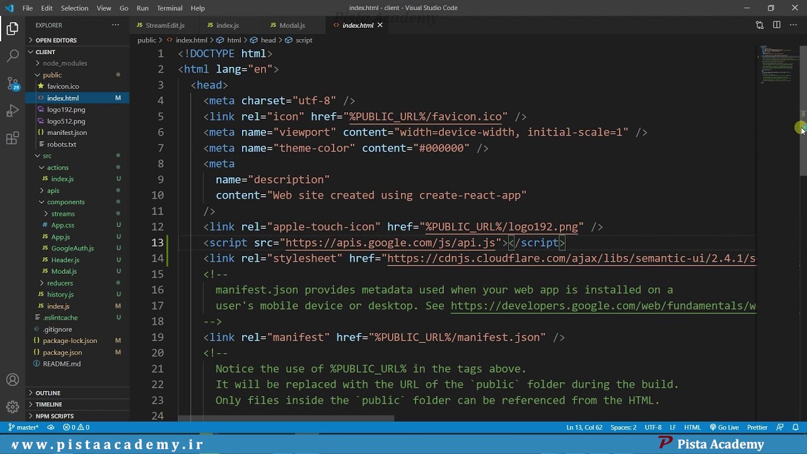Split the editor with the split icon
Image resolution: width=807 pixels, height=454 pixels.
click(x=777, y=25)
